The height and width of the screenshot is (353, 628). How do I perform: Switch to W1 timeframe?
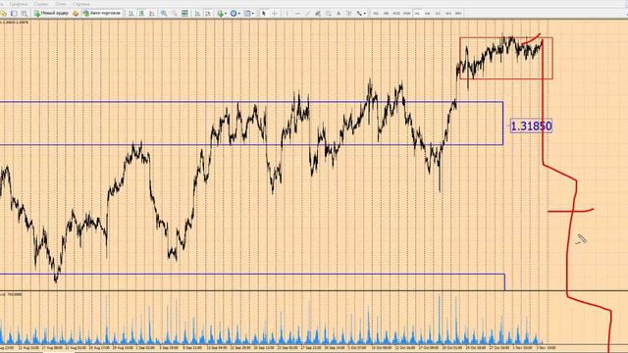click(448, 13)
